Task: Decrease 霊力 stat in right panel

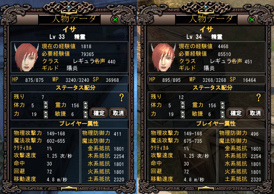Action: 222,107
